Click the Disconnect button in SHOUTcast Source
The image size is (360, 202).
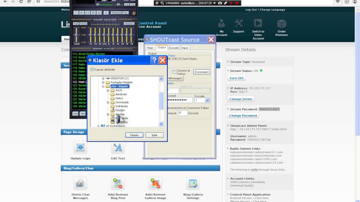click(202, 72)
